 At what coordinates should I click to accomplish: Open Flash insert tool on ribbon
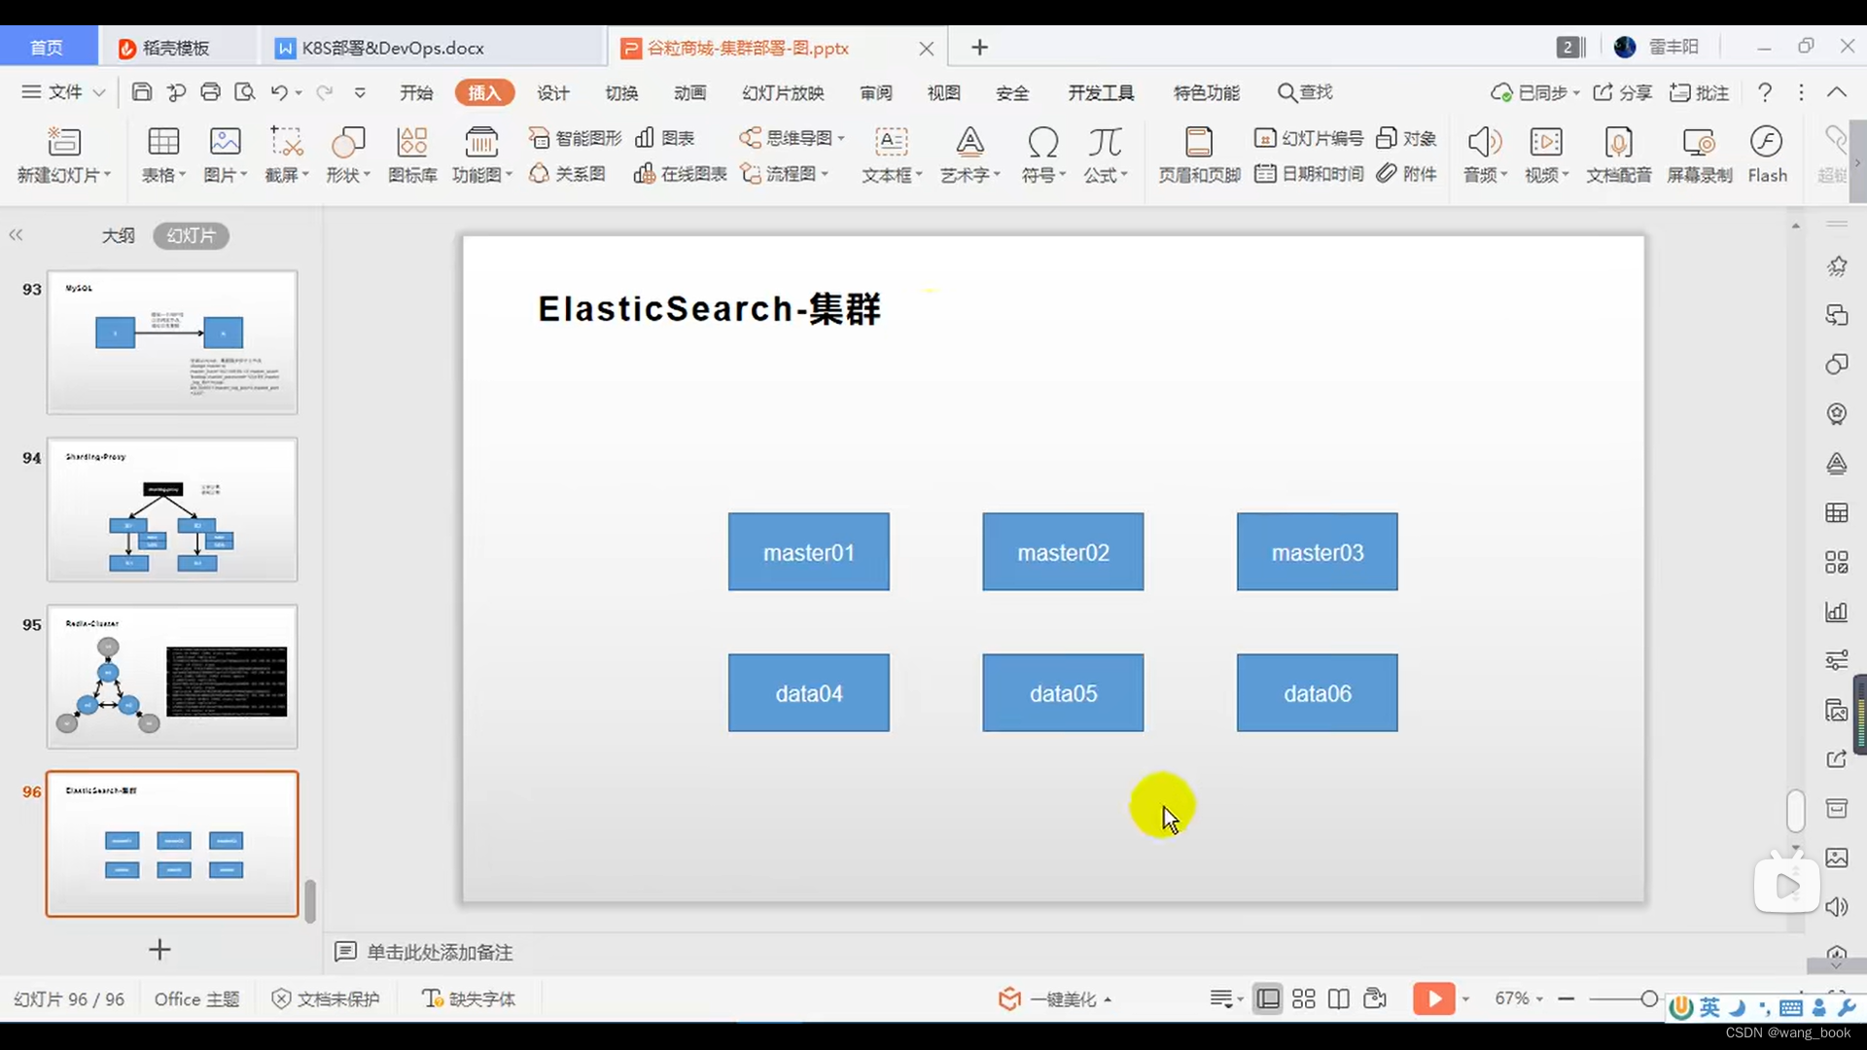tap(1768, 154)
